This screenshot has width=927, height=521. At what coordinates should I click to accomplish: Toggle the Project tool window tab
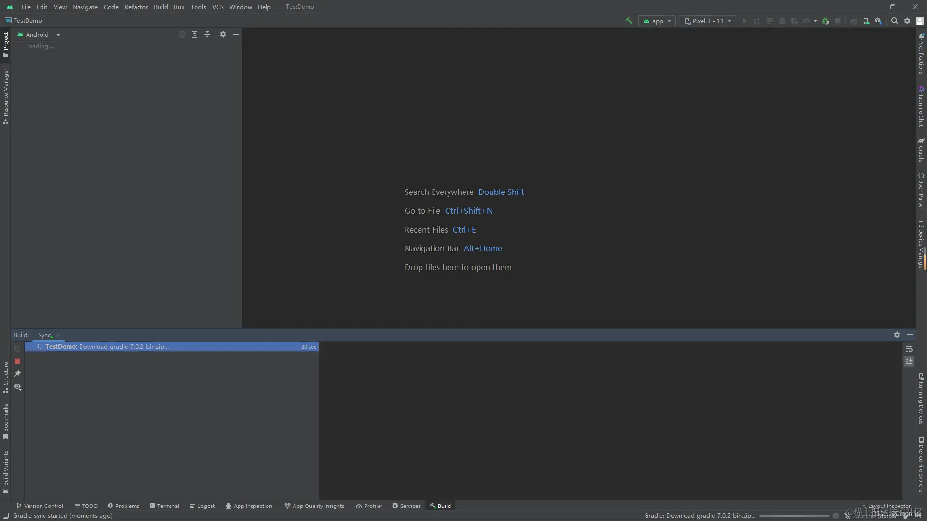pyautogui.click(x=5, y=45)
